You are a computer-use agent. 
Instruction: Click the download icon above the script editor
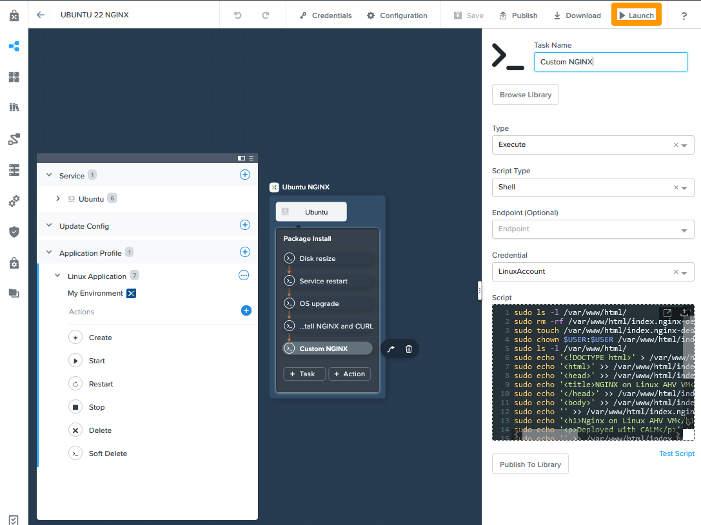[x=684, y=312]
